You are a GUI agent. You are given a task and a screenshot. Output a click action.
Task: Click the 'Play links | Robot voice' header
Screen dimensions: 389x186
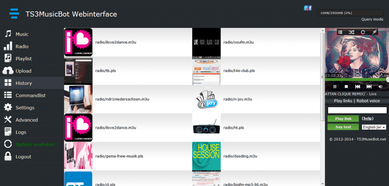(x=357, y=101)
